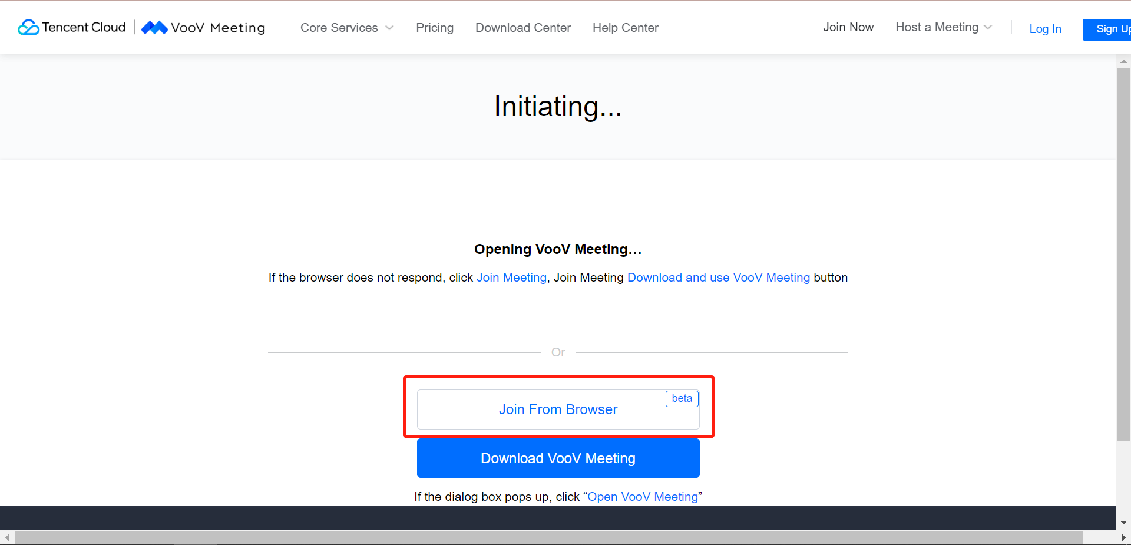Click the VooV Meeting logo
The width and height of the screenshot is (1131, 545).
coord(203,28)
